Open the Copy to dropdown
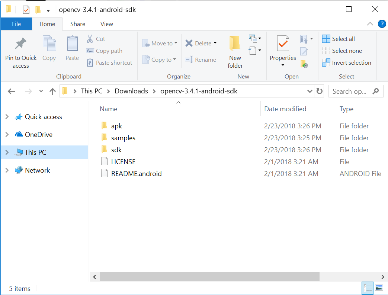 175,59
